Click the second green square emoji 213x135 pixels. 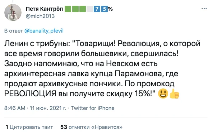point(75,9)
